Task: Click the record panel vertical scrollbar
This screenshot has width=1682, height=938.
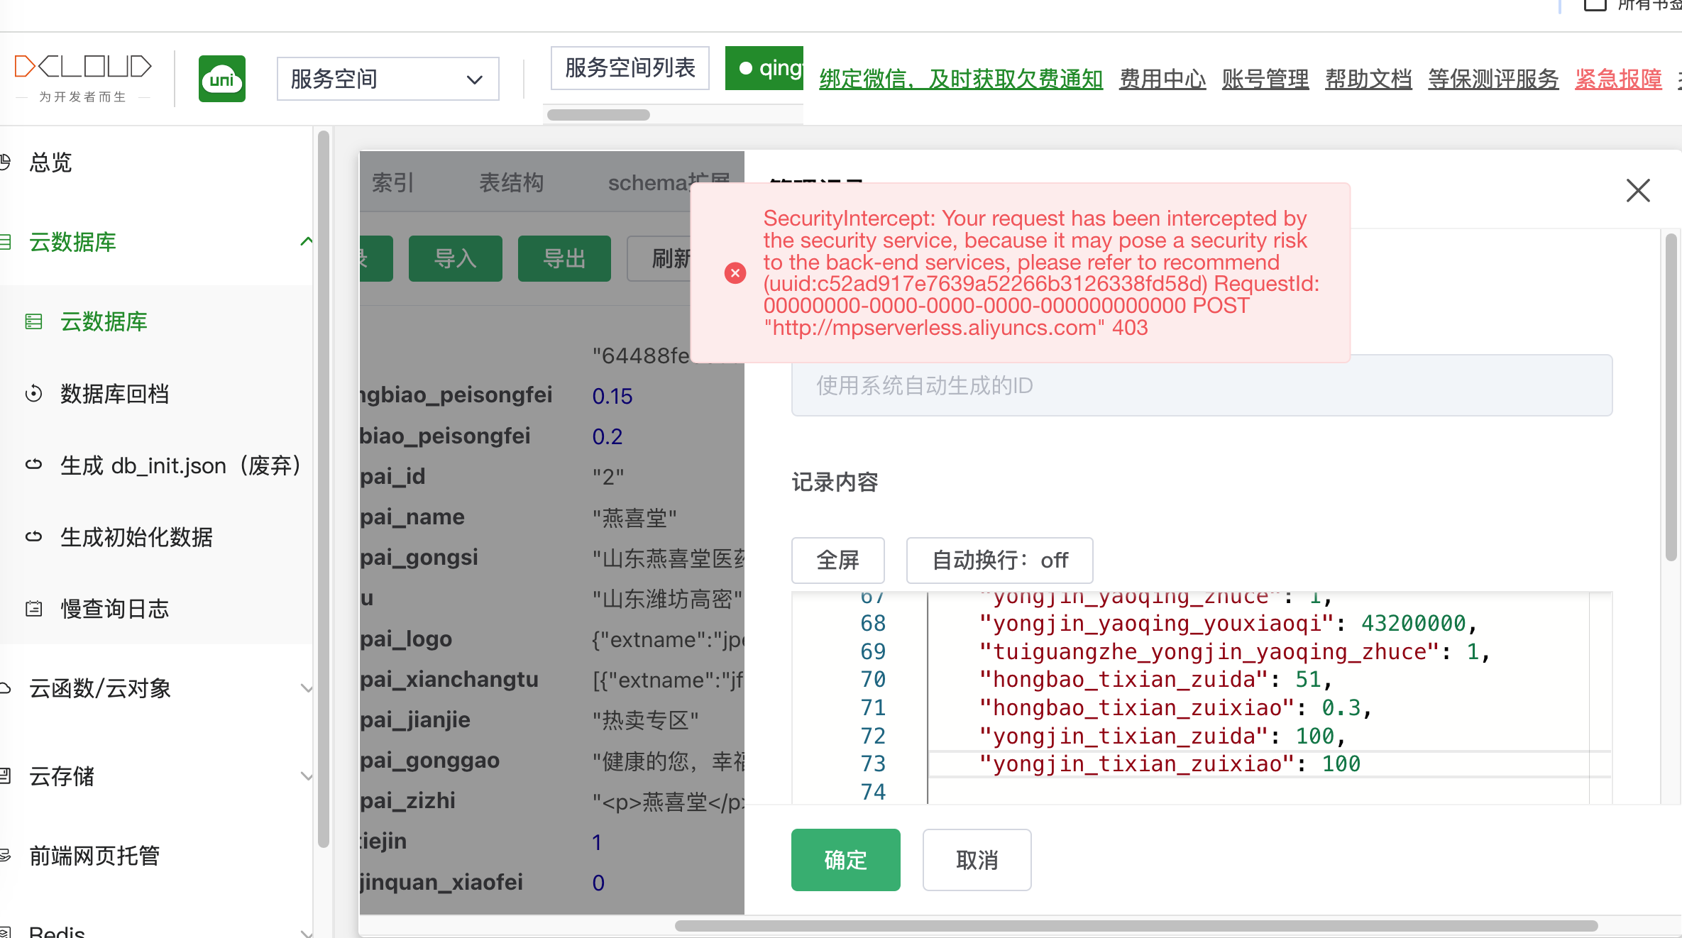Action: (1671, 397)
